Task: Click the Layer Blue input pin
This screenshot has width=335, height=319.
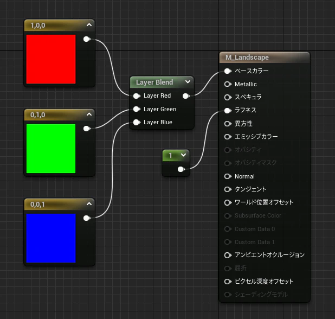Action: tap(137, 122)
